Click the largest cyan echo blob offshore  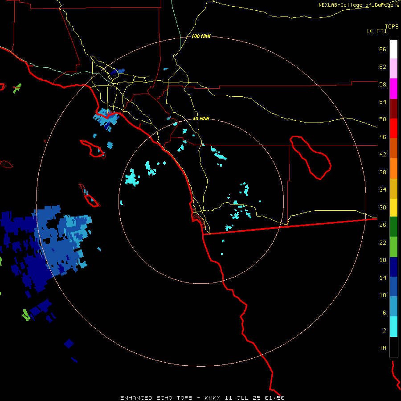point(132,178)
